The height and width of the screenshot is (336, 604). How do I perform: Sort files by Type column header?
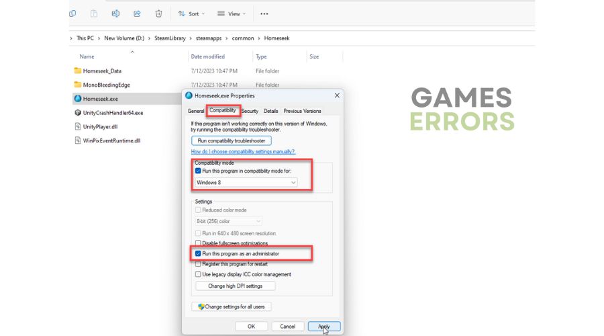click(x=261, y=56)
